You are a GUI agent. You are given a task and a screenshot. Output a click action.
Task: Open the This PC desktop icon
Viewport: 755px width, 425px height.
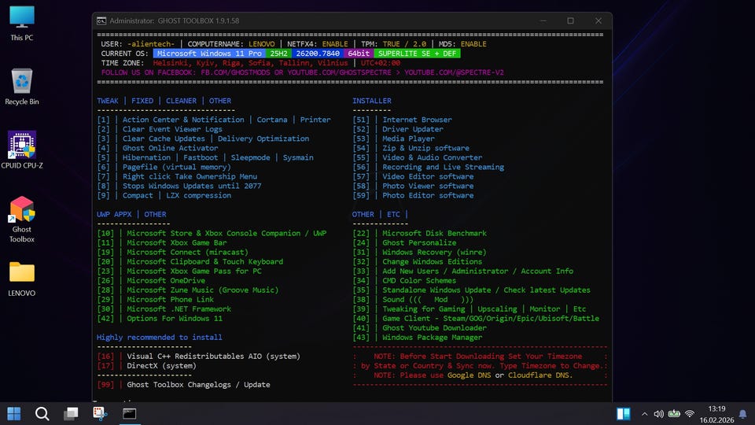click(22, 17)
